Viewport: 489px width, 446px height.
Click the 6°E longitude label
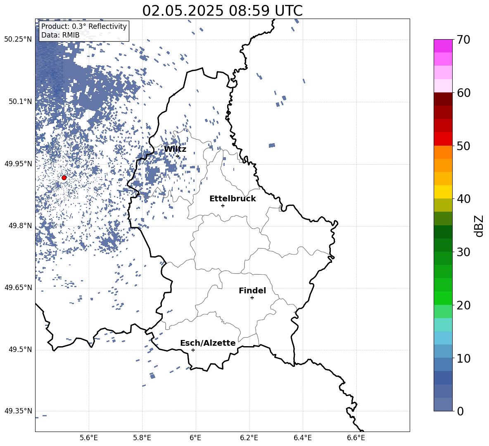click(195, 438)
